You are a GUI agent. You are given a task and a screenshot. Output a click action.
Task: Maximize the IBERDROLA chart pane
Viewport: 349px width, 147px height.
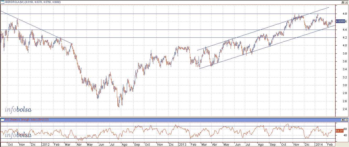point(343,2)
